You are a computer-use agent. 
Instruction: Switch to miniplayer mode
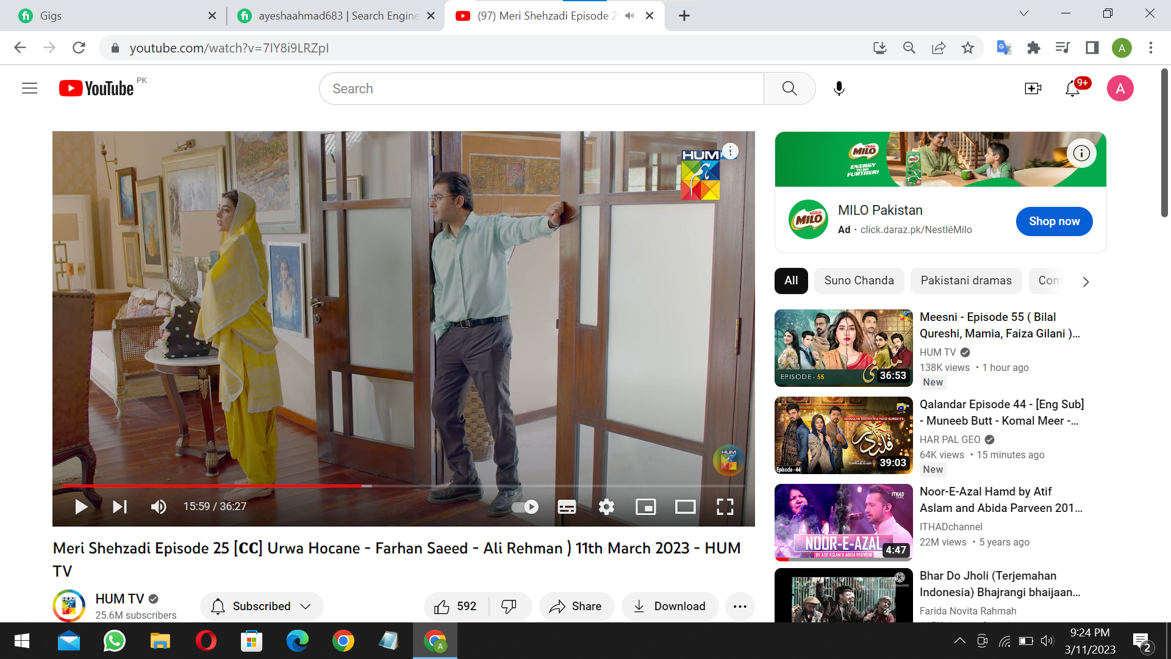coord(646,506)
